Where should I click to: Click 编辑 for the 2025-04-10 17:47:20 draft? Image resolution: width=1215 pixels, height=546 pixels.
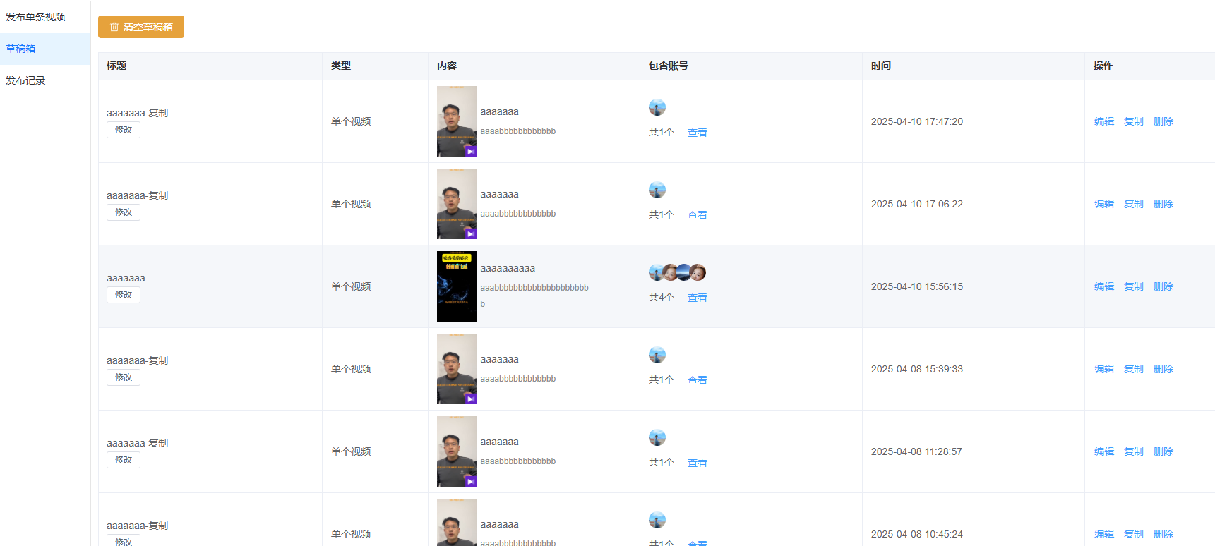pyautogui.click(x=1103, y=121)
